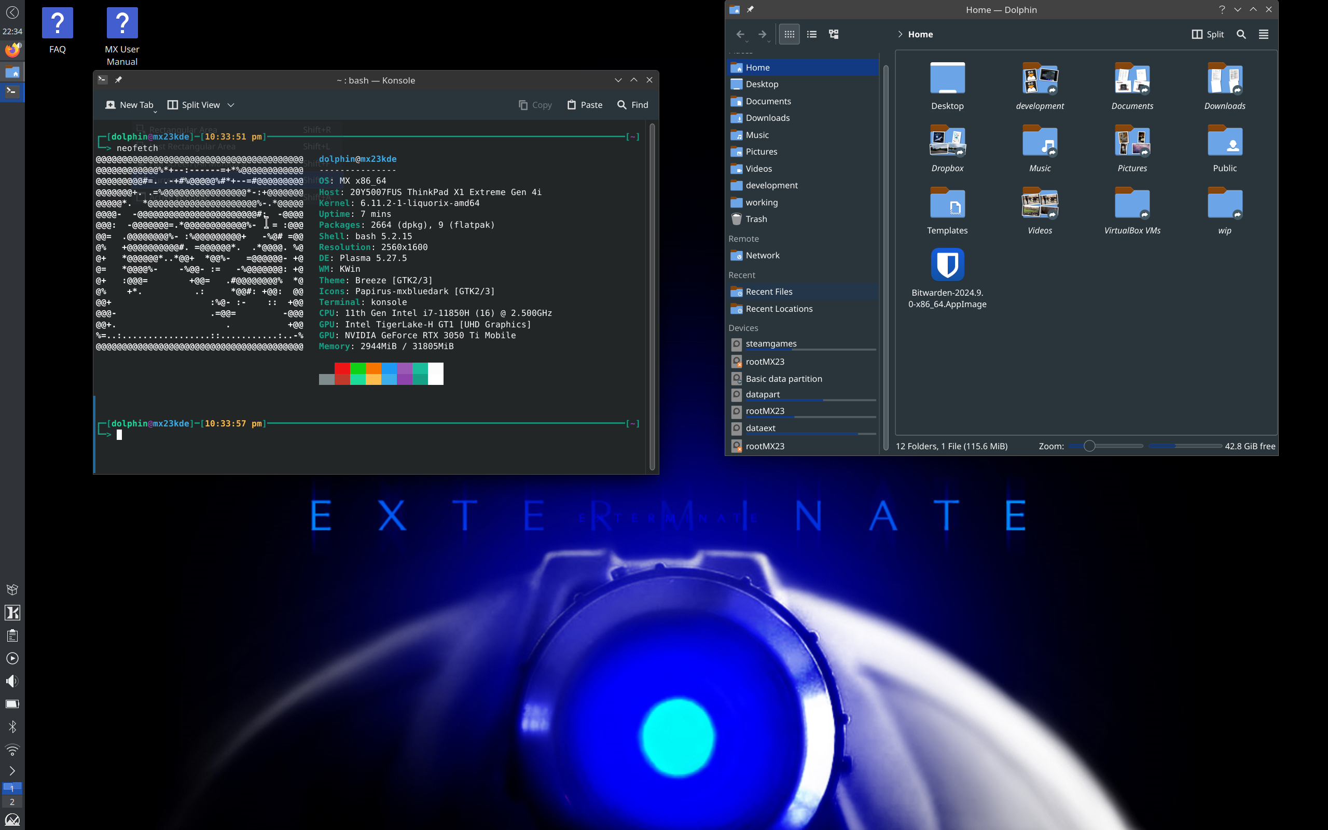Open clipboard tray icon
1328x830 pixels.
tap(12, 635)
